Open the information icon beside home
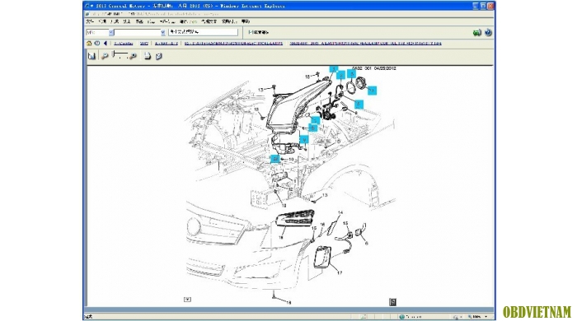 tap(97, 44)
